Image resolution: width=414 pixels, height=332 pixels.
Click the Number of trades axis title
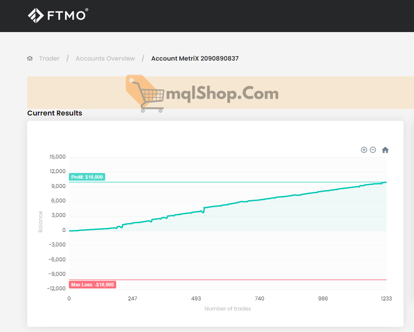[x=228, y=309]
